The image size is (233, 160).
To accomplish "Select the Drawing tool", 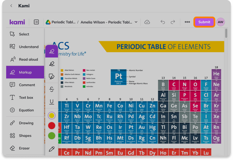I will [25, 123].
